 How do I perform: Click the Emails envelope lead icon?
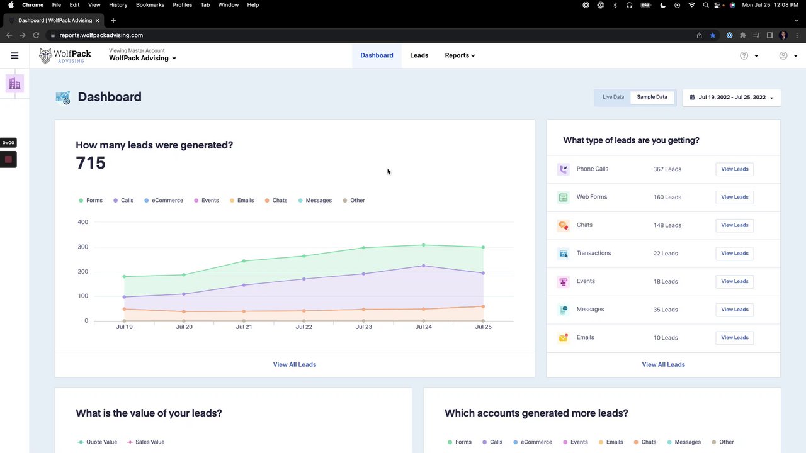563,338
